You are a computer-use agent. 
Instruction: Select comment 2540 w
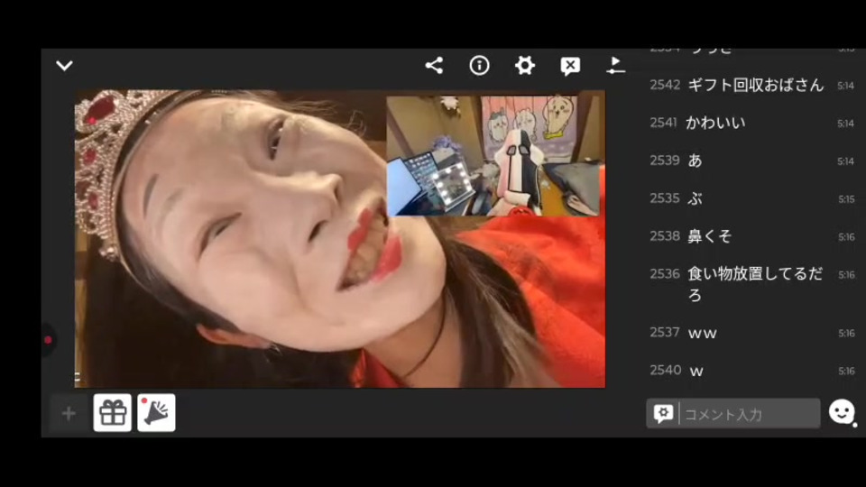pos(752,371)
